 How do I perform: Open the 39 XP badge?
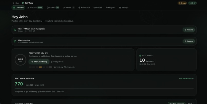192,3
